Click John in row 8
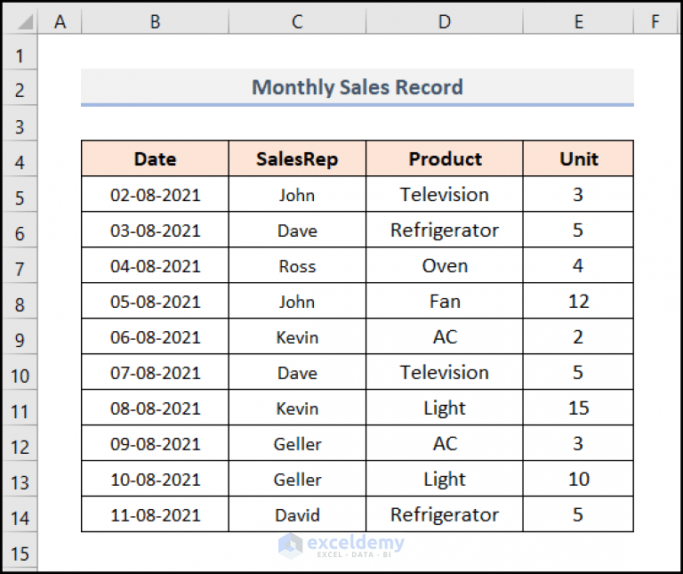The image size is (683, 574). [297, 301]
